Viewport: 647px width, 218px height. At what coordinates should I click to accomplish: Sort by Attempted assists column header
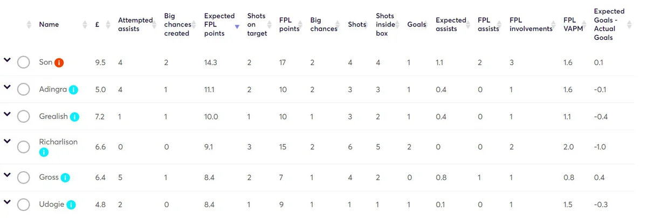(x=132, y=25)
